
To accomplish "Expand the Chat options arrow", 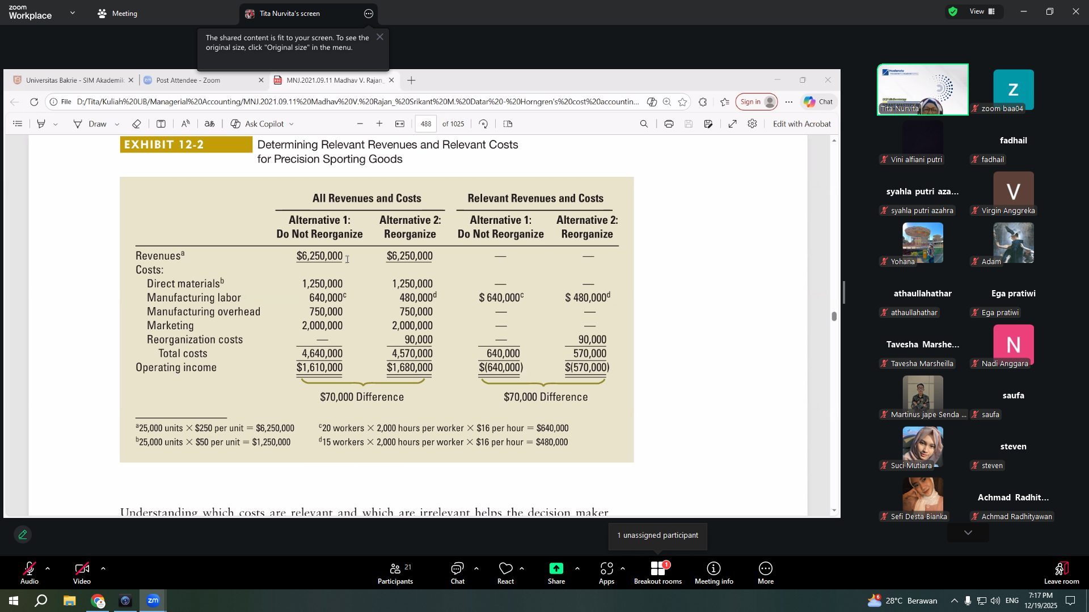I will coord(476,568).
